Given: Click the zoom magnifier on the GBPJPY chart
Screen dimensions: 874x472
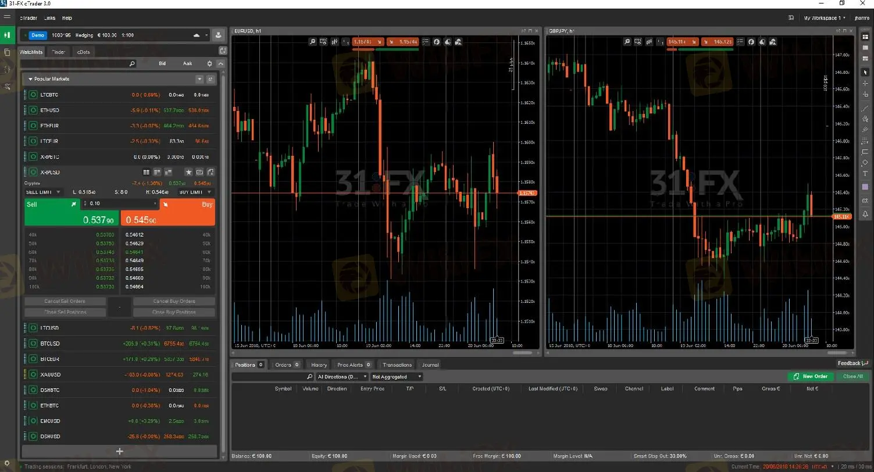Looking at the screenshot, I should pos(627,42).
